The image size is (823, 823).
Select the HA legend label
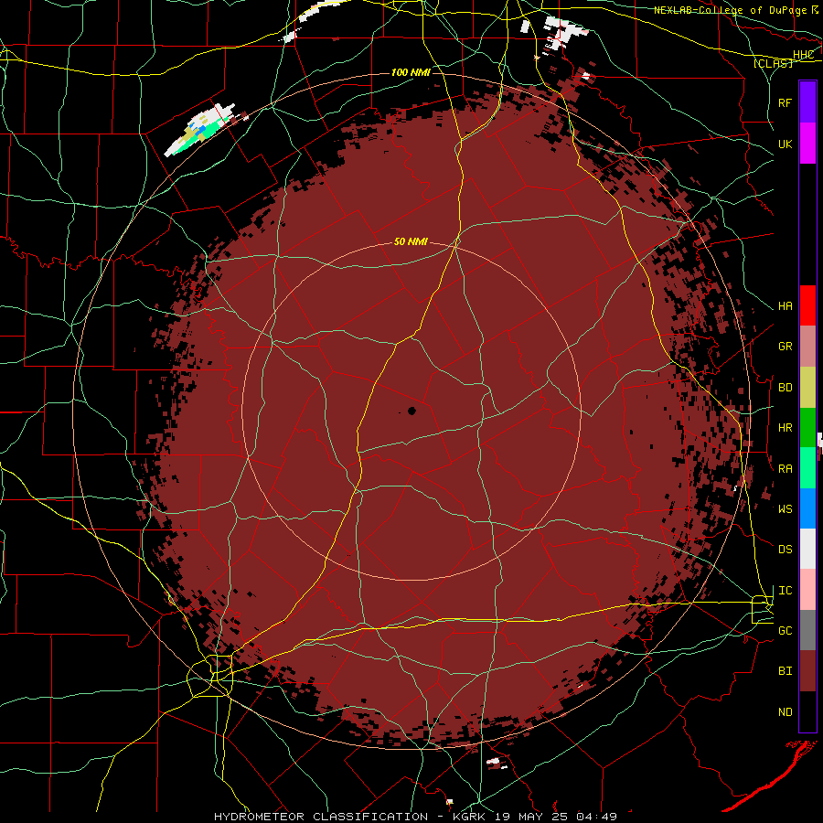pos(785,305)
